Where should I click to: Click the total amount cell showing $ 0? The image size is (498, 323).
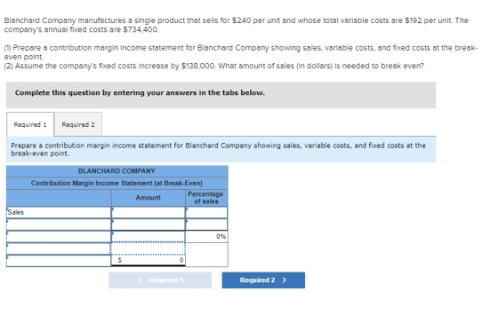point(148,260)
